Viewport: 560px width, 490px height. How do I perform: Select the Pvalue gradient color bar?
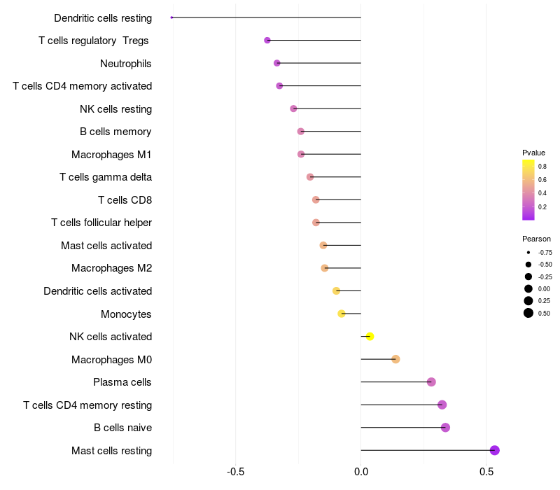pyautogui.click(x=528, y=190)
